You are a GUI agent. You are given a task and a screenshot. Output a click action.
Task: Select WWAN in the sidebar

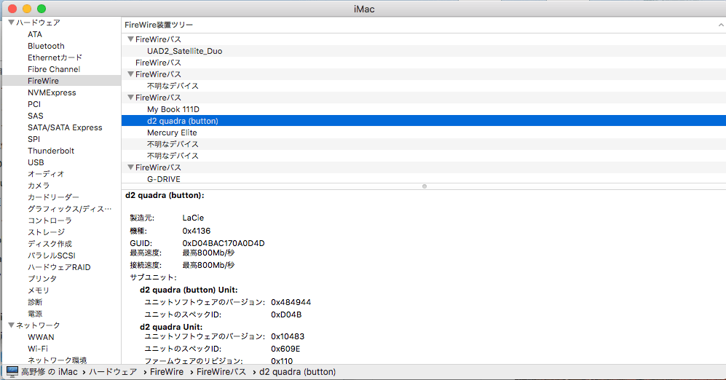[x=41, y=337]
